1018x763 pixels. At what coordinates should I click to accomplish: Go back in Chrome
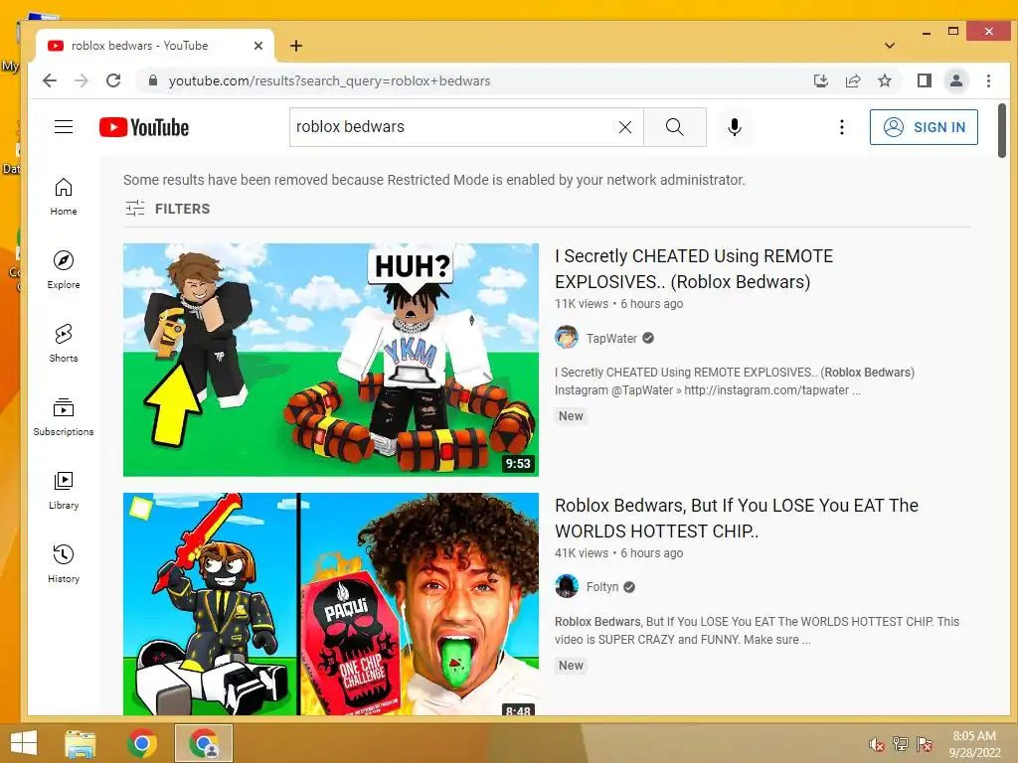[x=50, y=80]
